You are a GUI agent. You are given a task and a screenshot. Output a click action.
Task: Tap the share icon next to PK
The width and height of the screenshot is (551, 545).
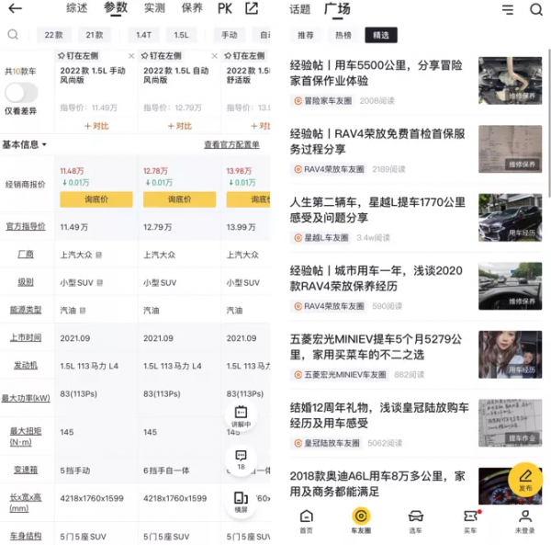click(x=252, y=8)
